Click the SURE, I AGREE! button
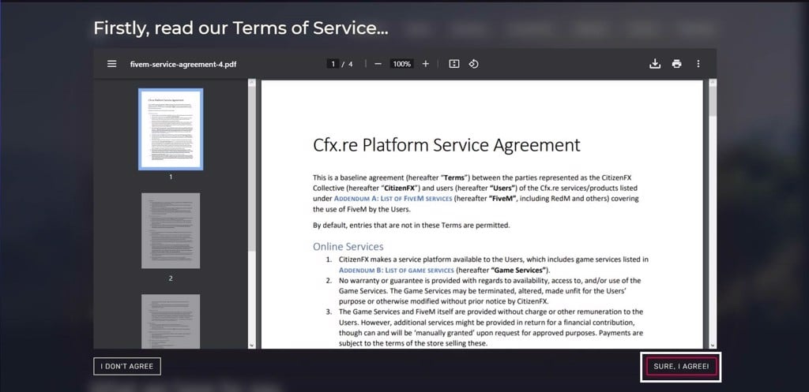Screen dimensions: 809x392 click(681, 366)
